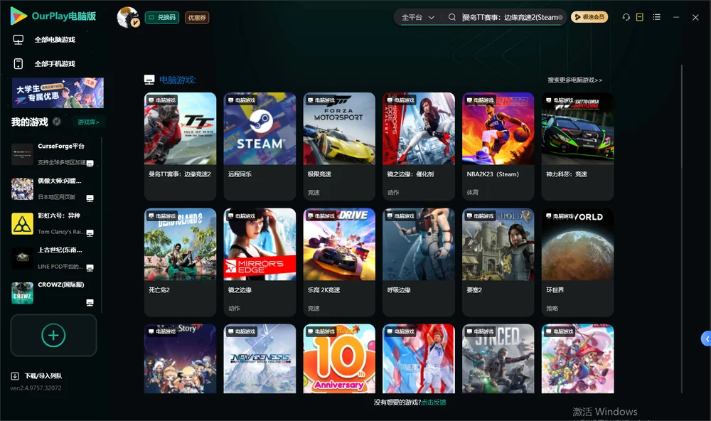Open the 环世界 game card
The width and height of the screenshot is (711, 421).
pos(577,262)
